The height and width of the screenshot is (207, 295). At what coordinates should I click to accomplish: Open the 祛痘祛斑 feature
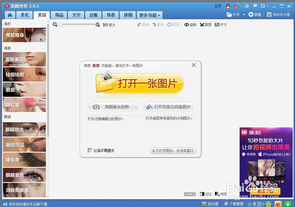click(24, 74)
